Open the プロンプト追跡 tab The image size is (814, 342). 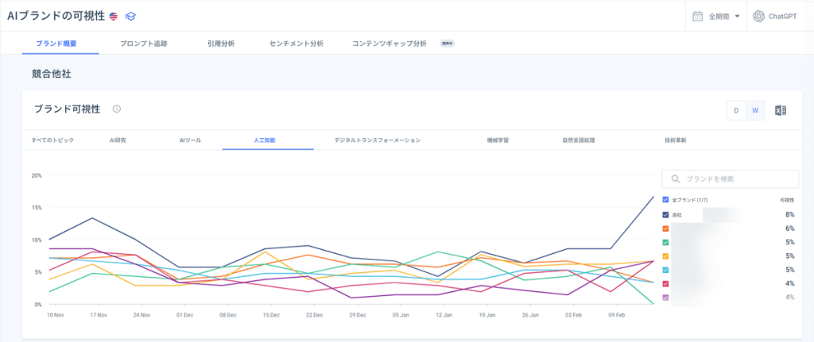tap(143, 44)
